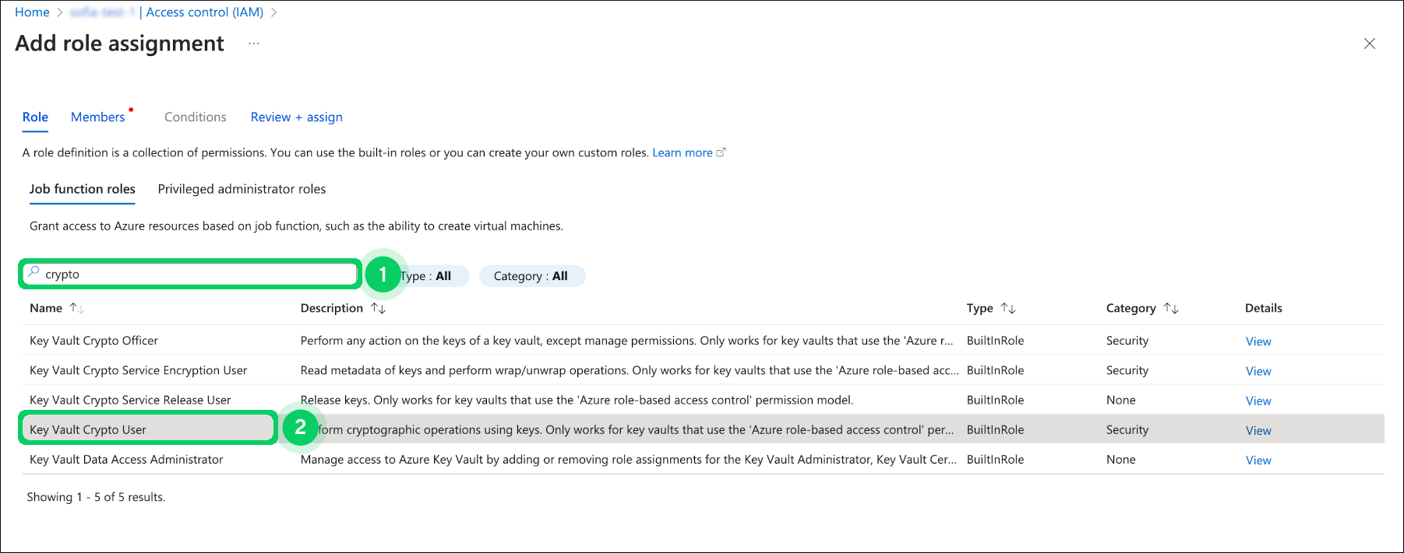View details for Crypto Service Release User

click(x=1258, y=401)
